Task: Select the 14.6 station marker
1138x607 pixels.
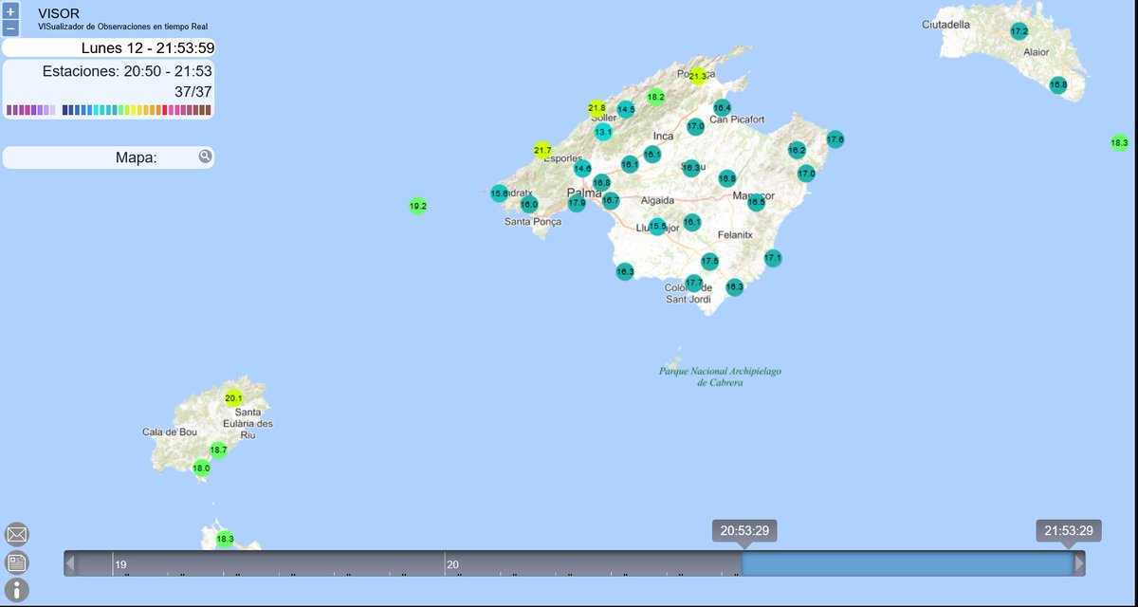Action: coord(583,169)
